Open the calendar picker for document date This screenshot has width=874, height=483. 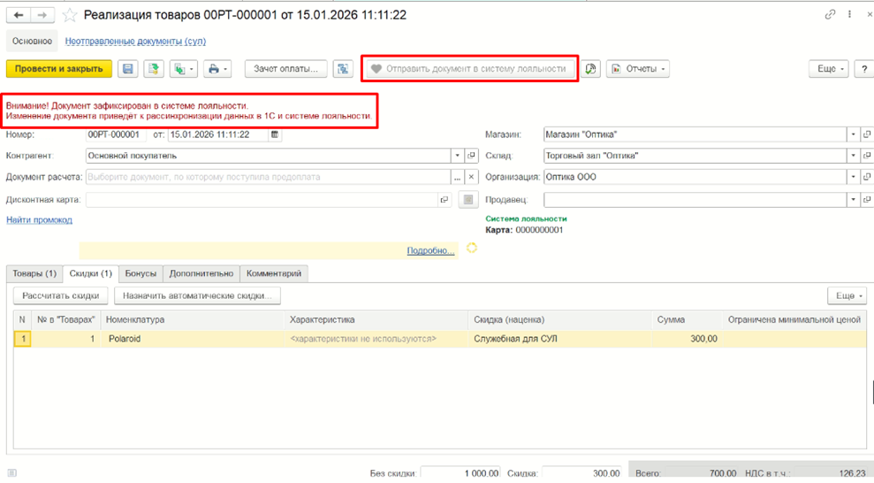click(x=275, y=134)
